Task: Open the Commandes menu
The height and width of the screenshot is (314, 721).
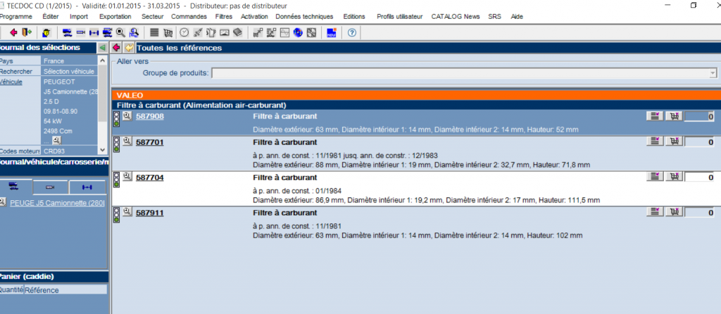Action: tap(189, 17)
